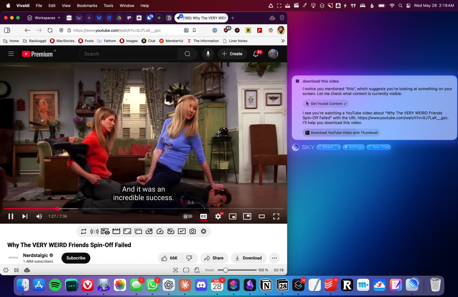Open the YouTube account avatar menu

coord(273,54)
